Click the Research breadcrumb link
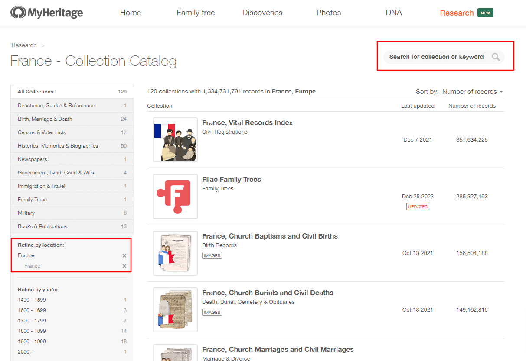The width and height of the screenshot is (526, 361). 24,45
